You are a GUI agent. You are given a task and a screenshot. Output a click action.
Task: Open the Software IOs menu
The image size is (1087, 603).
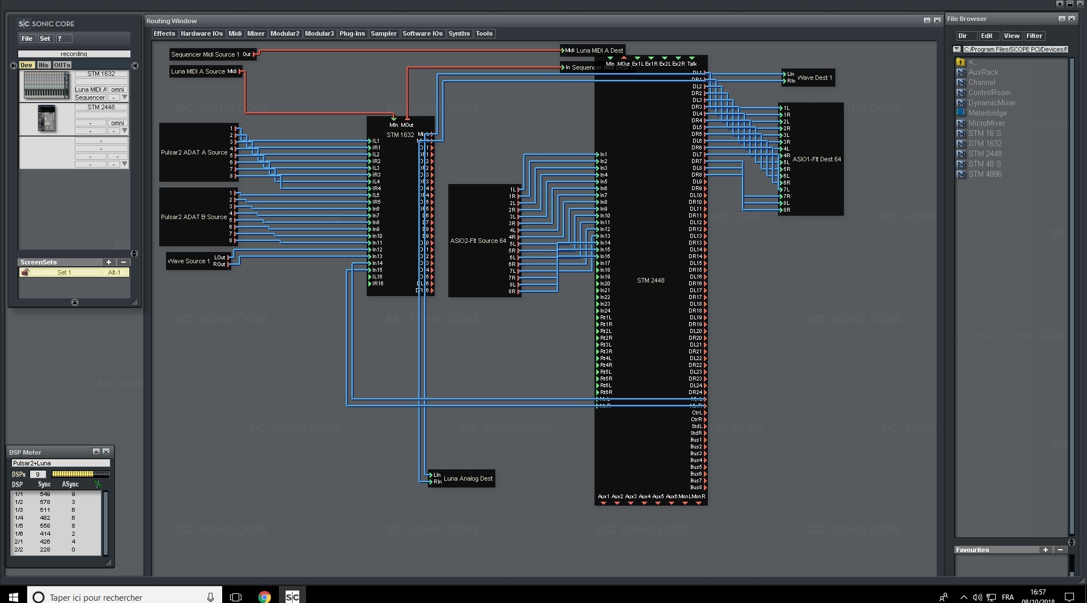click(422, 33)
